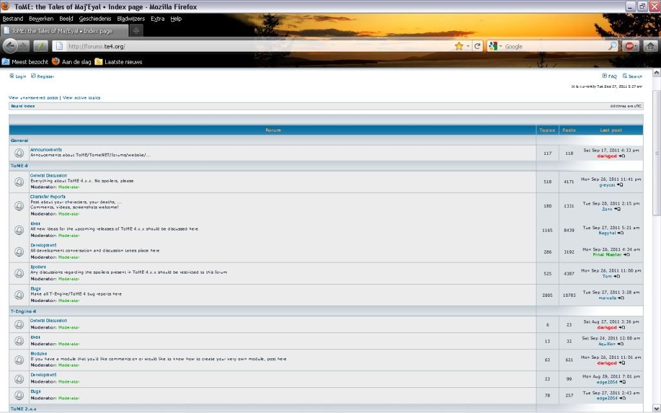
Task: Click the vertical scrollbar thumb
Action: pos(656,154)
